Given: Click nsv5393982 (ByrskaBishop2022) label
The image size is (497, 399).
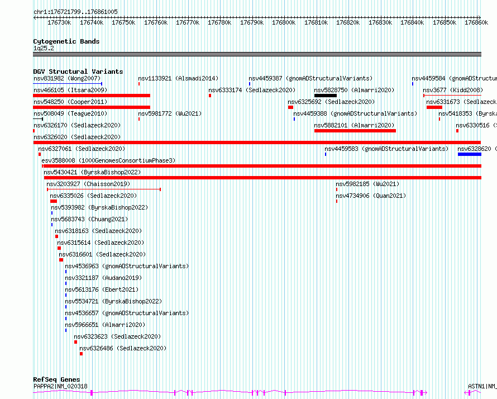Looking at the screenshot, I should coord(99,207).
